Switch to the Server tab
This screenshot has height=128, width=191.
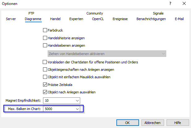coord(11,19)
